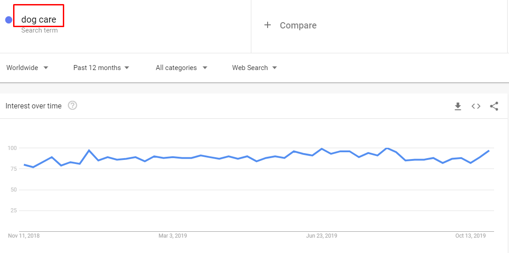The image size is (509, 253).
Task: Expand the Web Search type dropdown
Action: (x=254, y=68)
